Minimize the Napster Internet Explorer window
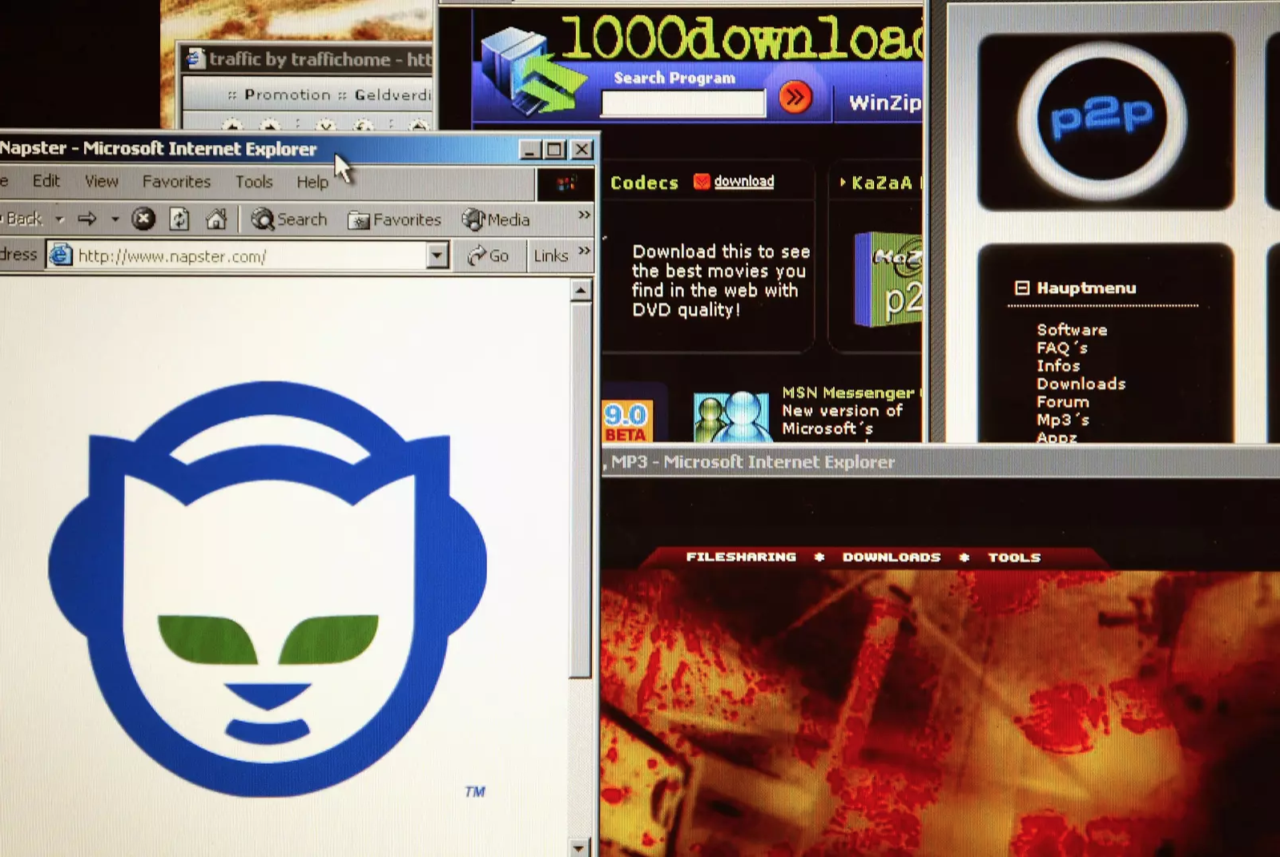The height and width of the screenshot is (857, 1280). click(529, 150)
